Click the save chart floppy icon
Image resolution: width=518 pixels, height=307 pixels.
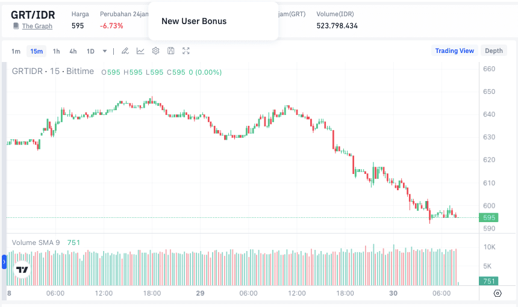(171, 51)
